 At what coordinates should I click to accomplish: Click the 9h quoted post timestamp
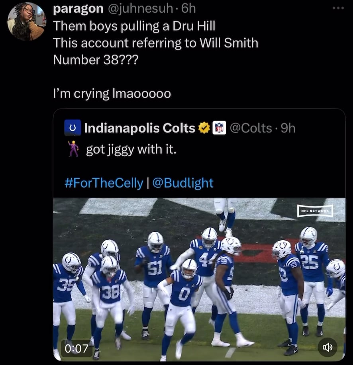(x=288, y=128)
